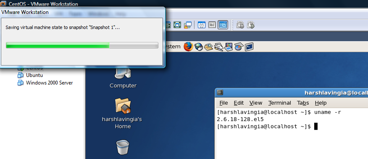Click the 'Saving virtual machine state' message
368x159 pixels.
pyautogui.click(x=63, y=27)
